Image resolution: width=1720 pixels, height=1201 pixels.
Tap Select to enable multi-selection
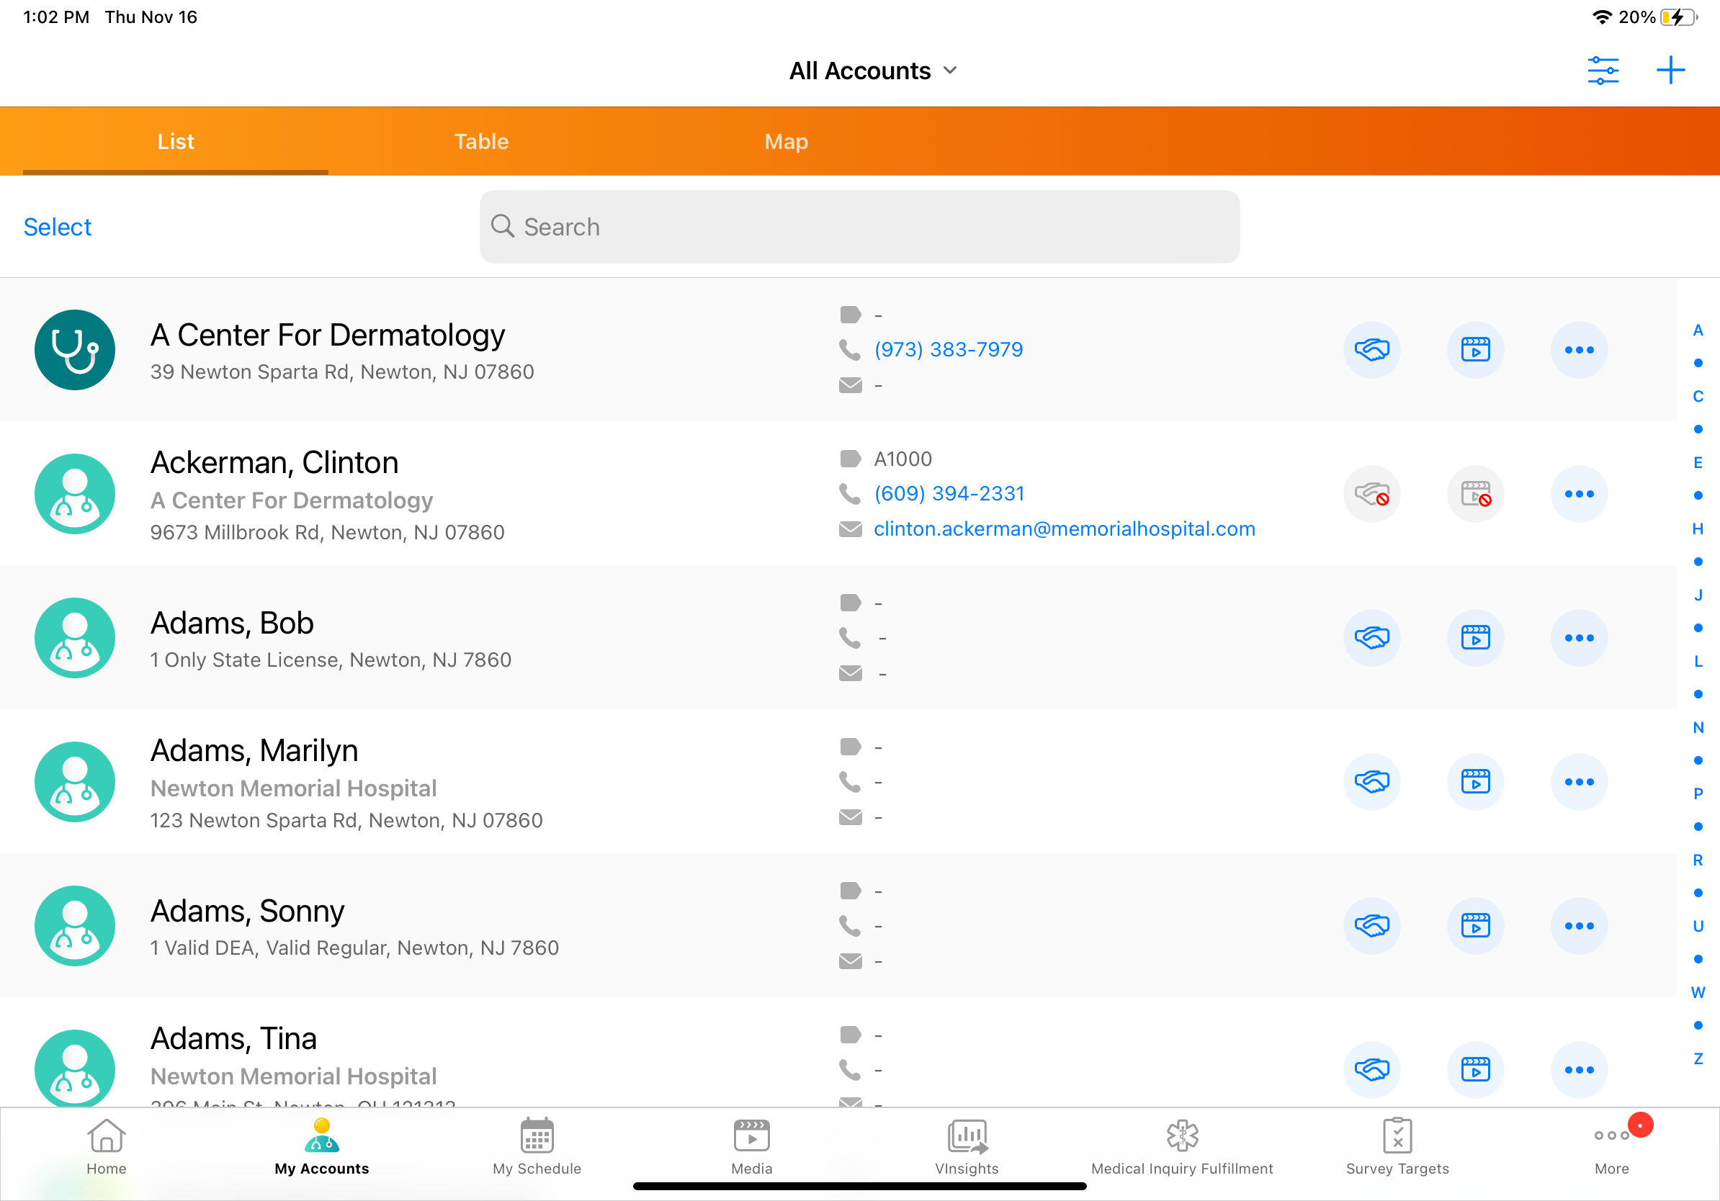[x=57, y=226]
